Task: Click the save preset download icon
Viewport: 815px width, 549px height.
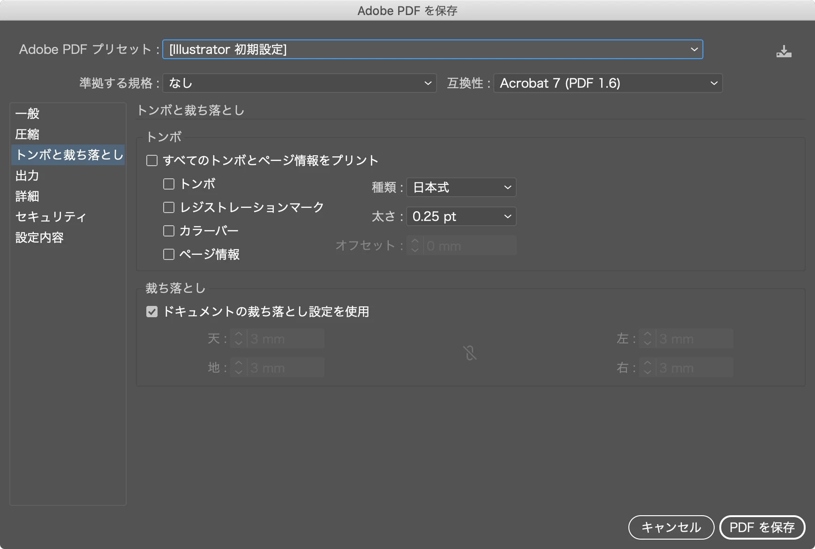Action: [x=784, y=51]
